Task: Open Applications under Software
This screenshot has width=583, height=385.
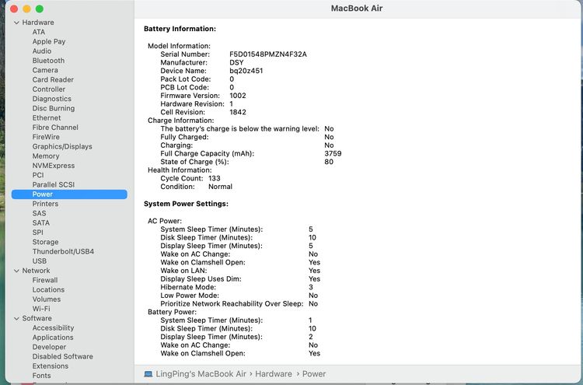Action: 53,338
